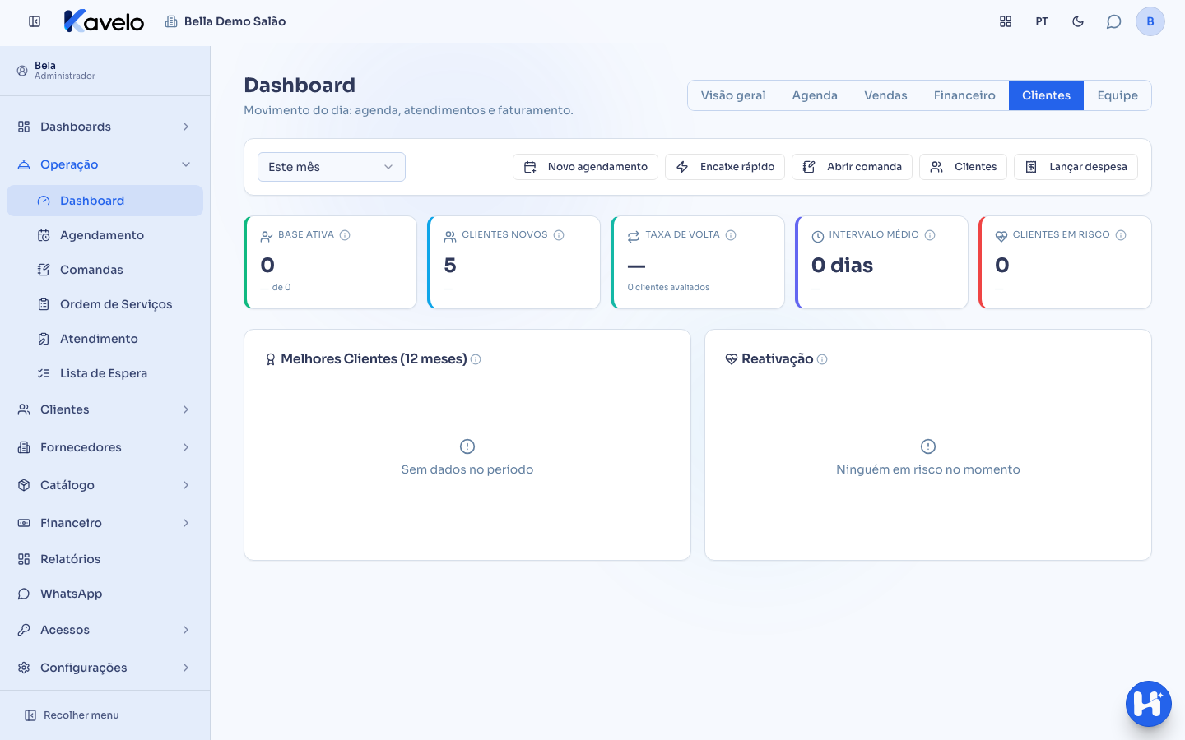This screenshot has width=1185, height=740.
Task: Show info for Base Ativa card
Action: coord(346,235)
